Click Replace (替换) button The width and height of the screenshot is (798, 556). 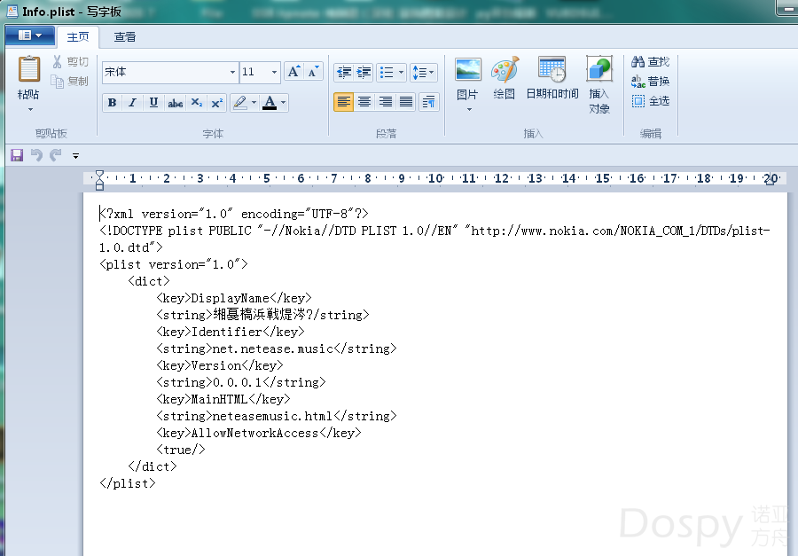pos(651,82)
